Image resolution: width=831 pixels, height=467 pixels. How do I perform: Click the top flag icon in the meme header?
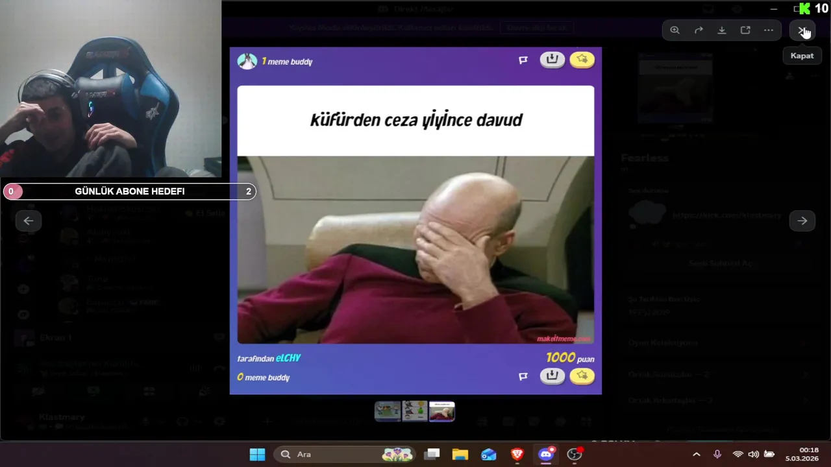pos(523,60)
